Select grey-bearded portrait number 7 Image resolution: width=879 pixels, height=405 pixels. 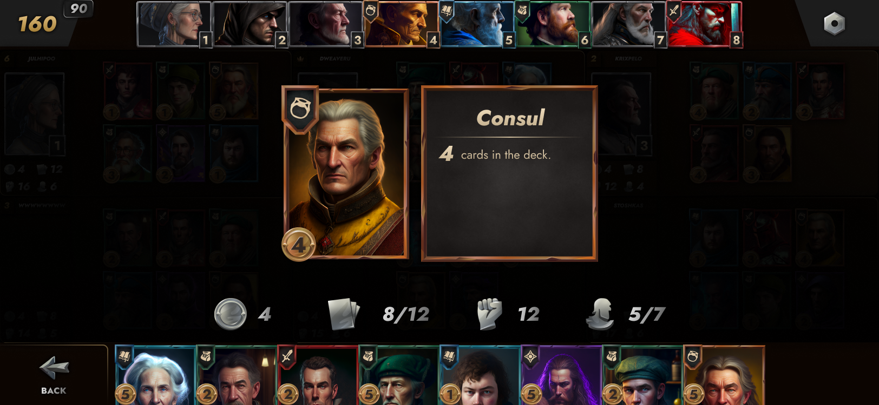click(x=628, y=24)
